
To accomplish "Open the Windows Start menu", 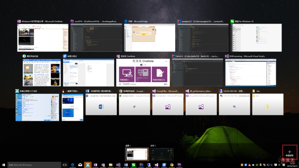I will (4, 165).
